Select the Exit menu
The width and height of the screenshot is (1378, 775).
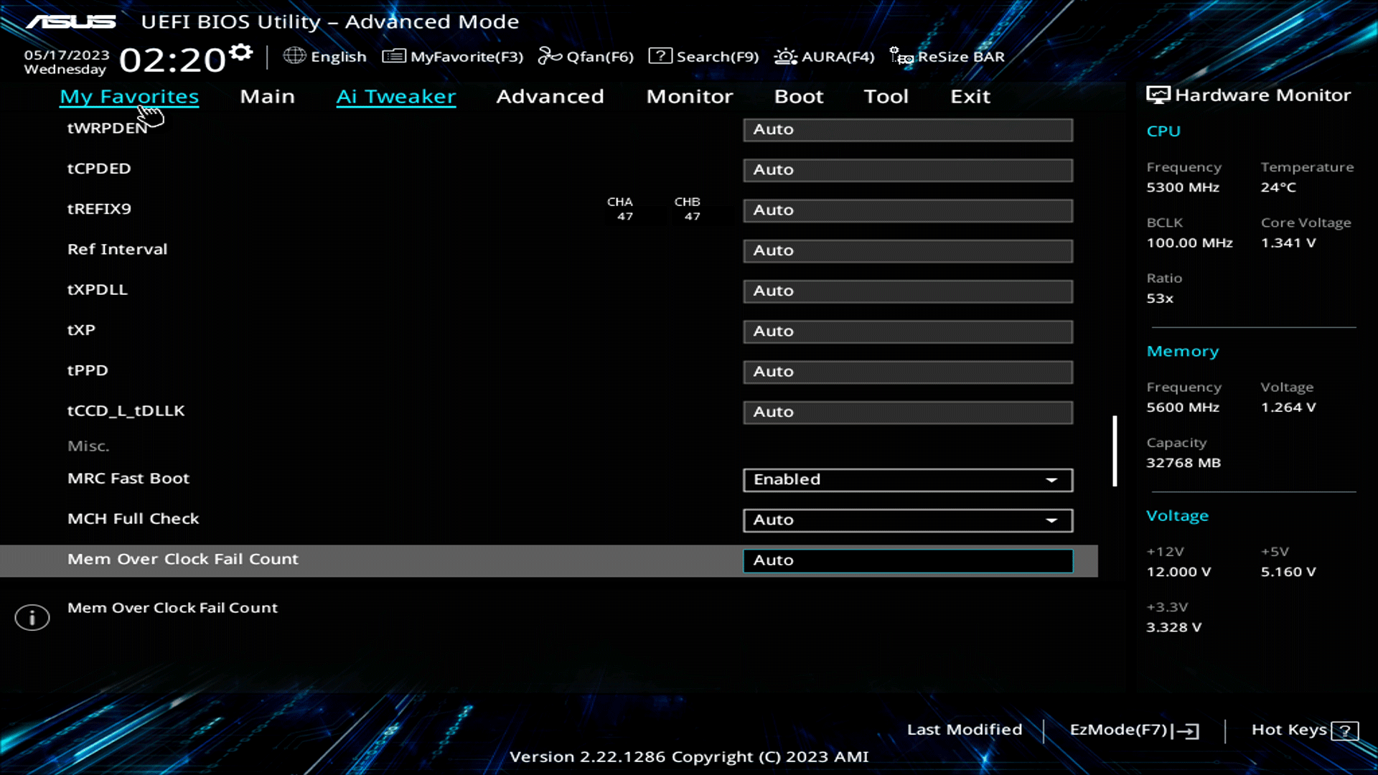coord(970,96)
